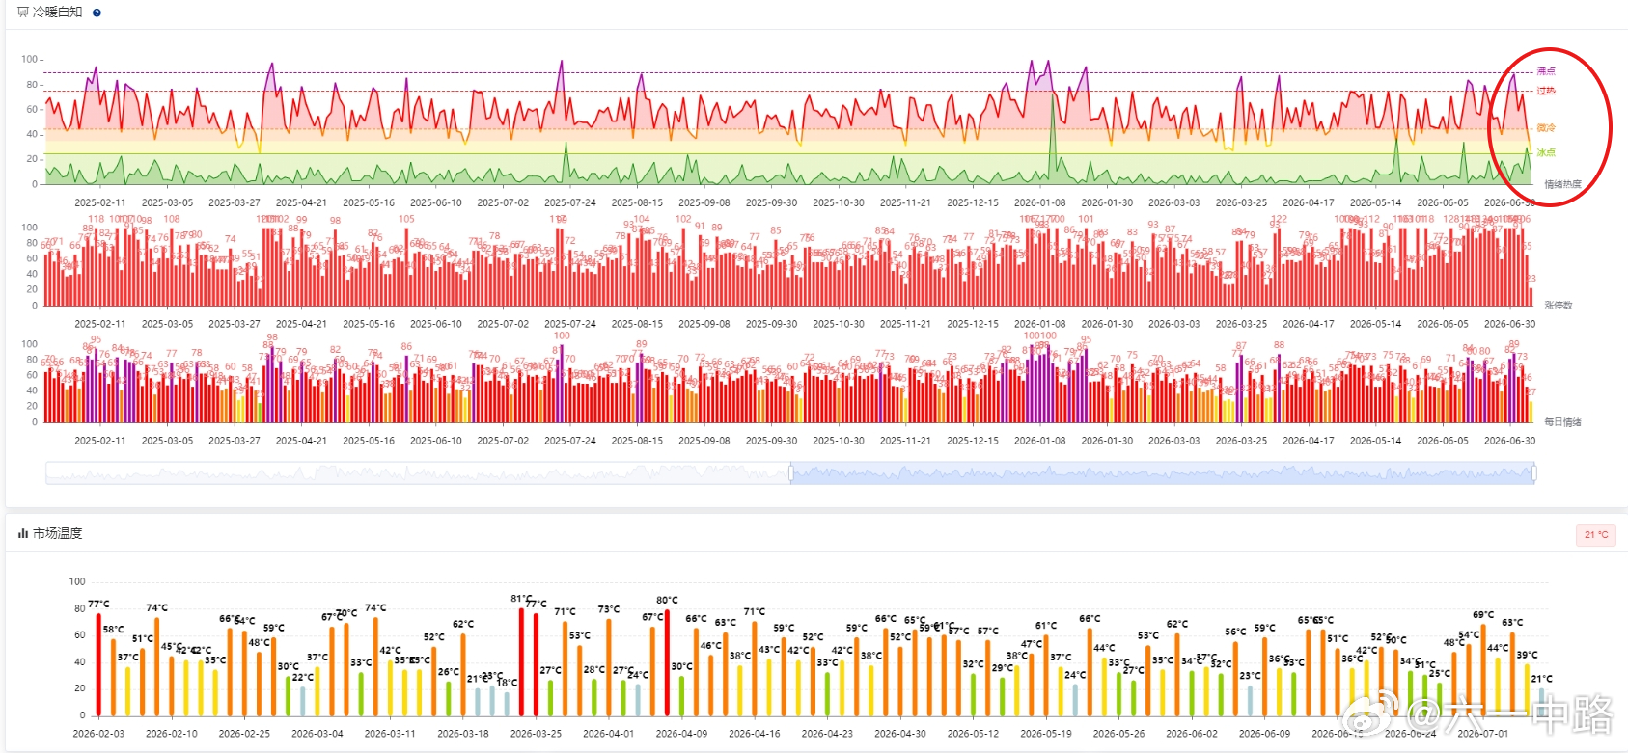The height and width of the screenshot is (753, 1628).
Task: Click the right handle of the zoom slider
Action: coord(1534,472)
